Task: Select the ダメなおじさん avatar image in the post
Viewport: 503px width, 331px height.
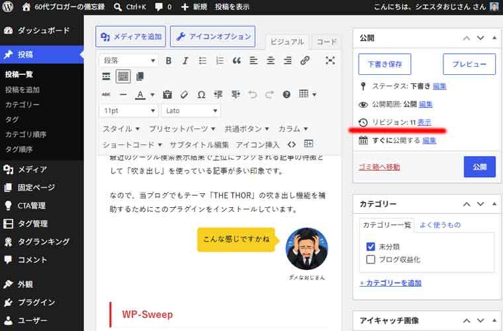Action: 306,248
